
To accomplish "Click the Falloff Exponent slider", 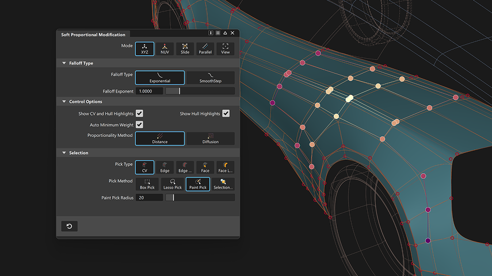I will 200,91.
